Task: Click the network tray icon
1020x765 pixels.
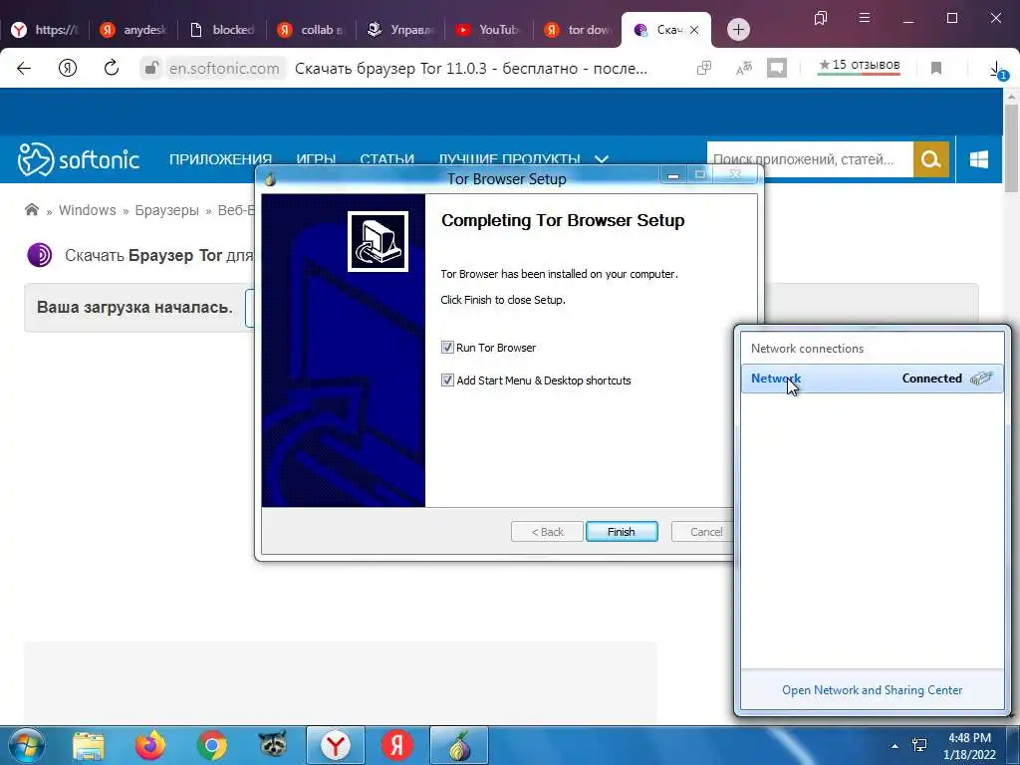Action: tap(919, 745)
